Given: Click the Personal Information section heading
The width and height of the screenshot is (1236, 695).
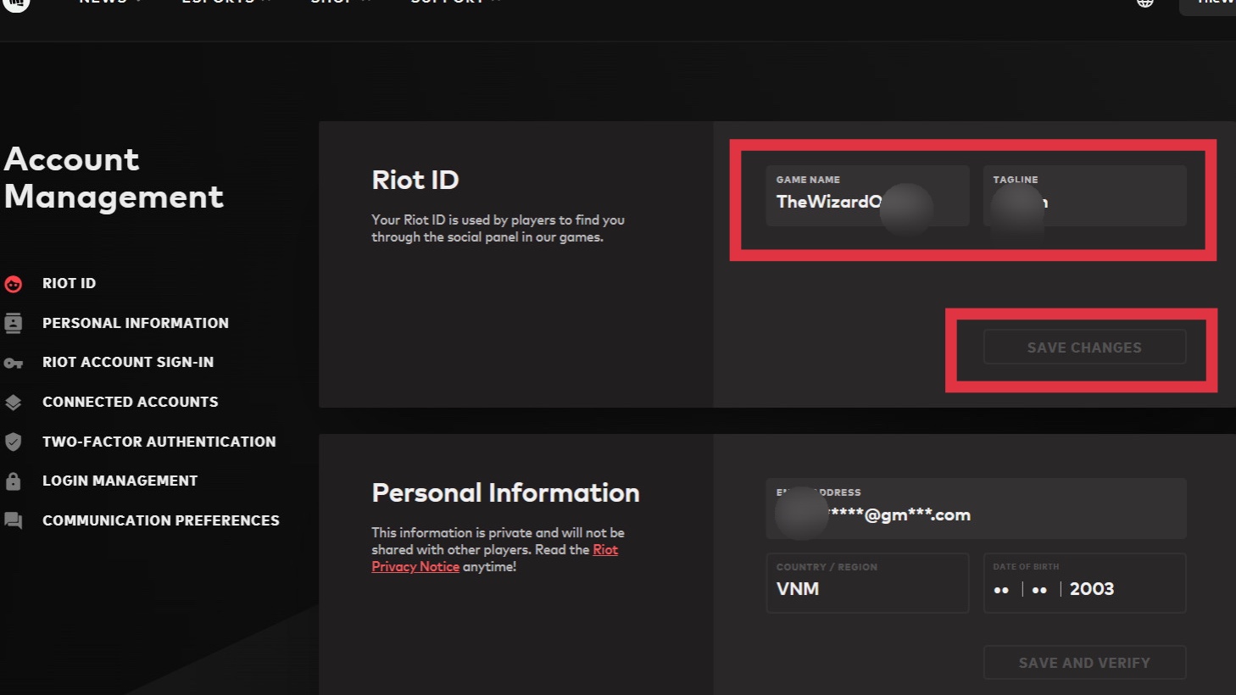Looking at the screenshot, I should pos(505,492).
